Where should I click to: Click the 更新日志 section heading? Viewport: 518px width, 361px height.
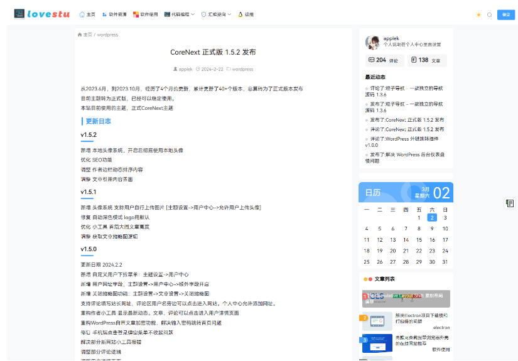pyautogui.click(x=99, y=121)
